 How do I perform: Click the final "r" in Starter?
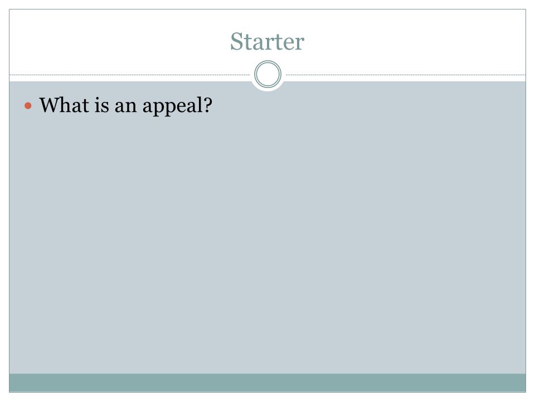[299, 45]
